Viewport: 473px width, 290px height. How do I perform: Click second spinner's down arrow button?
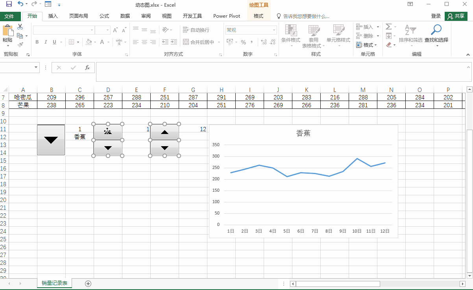(164, 148)
